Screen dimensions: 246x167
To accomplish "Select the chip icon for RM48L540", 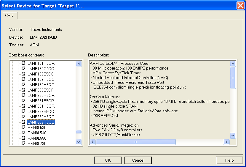I will [23, 133].
